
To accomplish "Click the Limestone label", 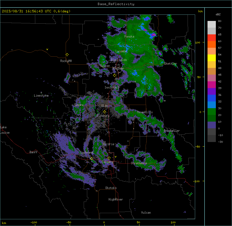I will tap(41, 96).
